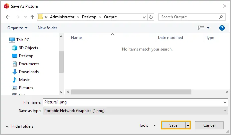Click navigation pane scroll up arrow
The width and height of the screenshot is (231, 135).
point(61,36)
